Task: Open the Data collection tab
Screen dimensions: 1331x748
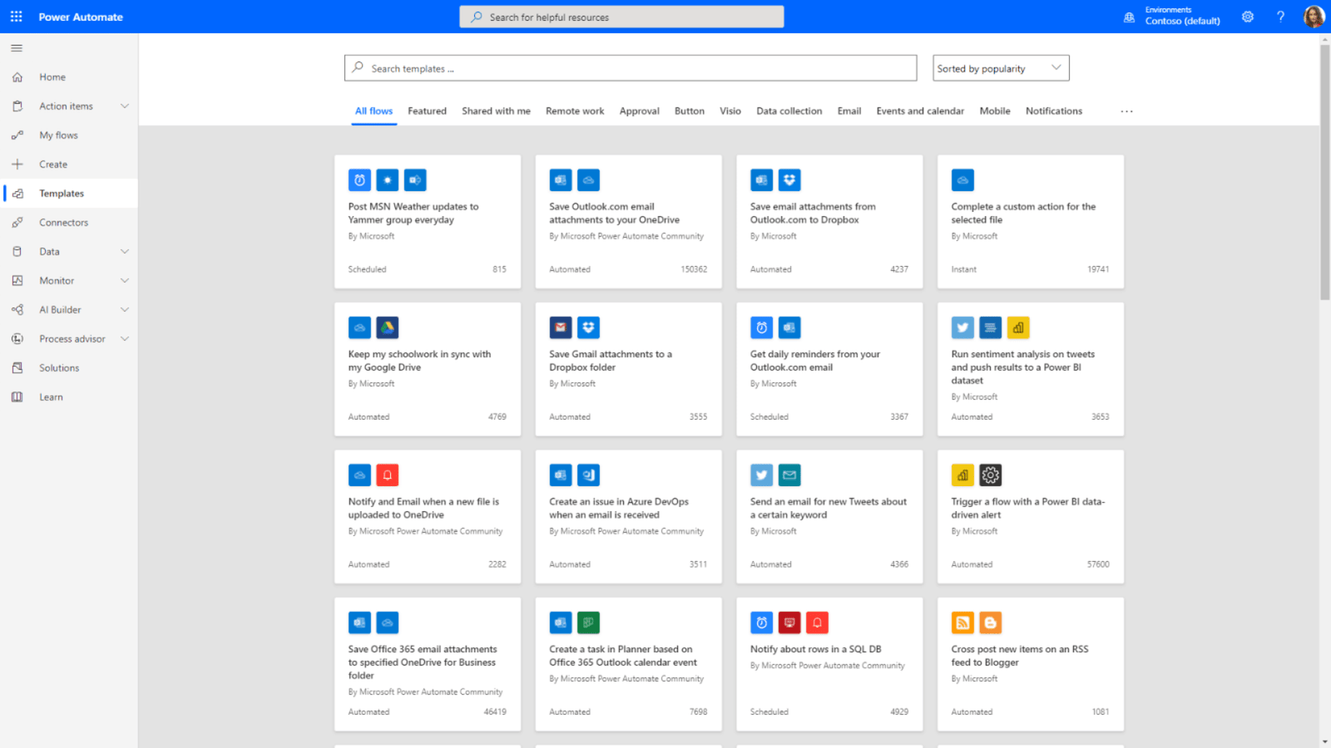Action: click(789, 111)
